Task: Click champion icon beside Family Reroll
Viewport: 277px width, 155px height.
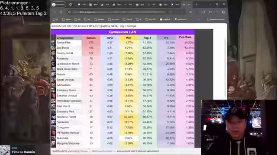Action: pyautogui.click(x=53, y=53)
